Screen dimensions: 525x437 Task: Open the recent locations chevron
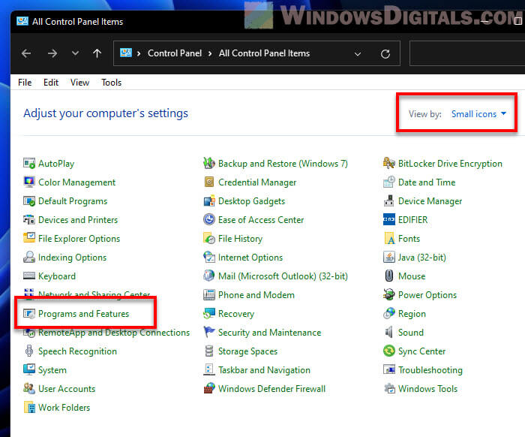pyautogui.click(x=75, y=53)
